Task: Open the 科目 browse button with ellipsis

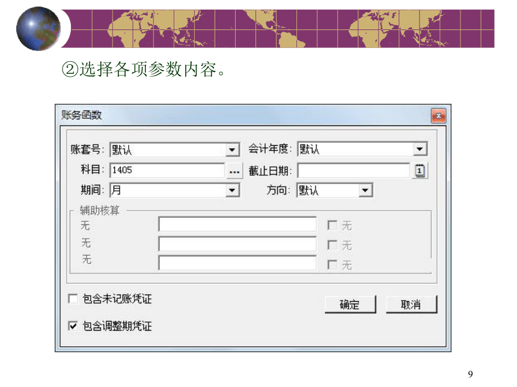Action: (x=234, y=171)
